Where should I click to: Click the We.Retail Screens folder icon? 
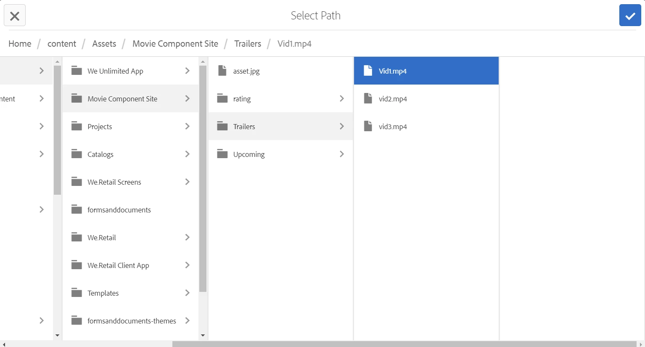click(x=77, y=182)
